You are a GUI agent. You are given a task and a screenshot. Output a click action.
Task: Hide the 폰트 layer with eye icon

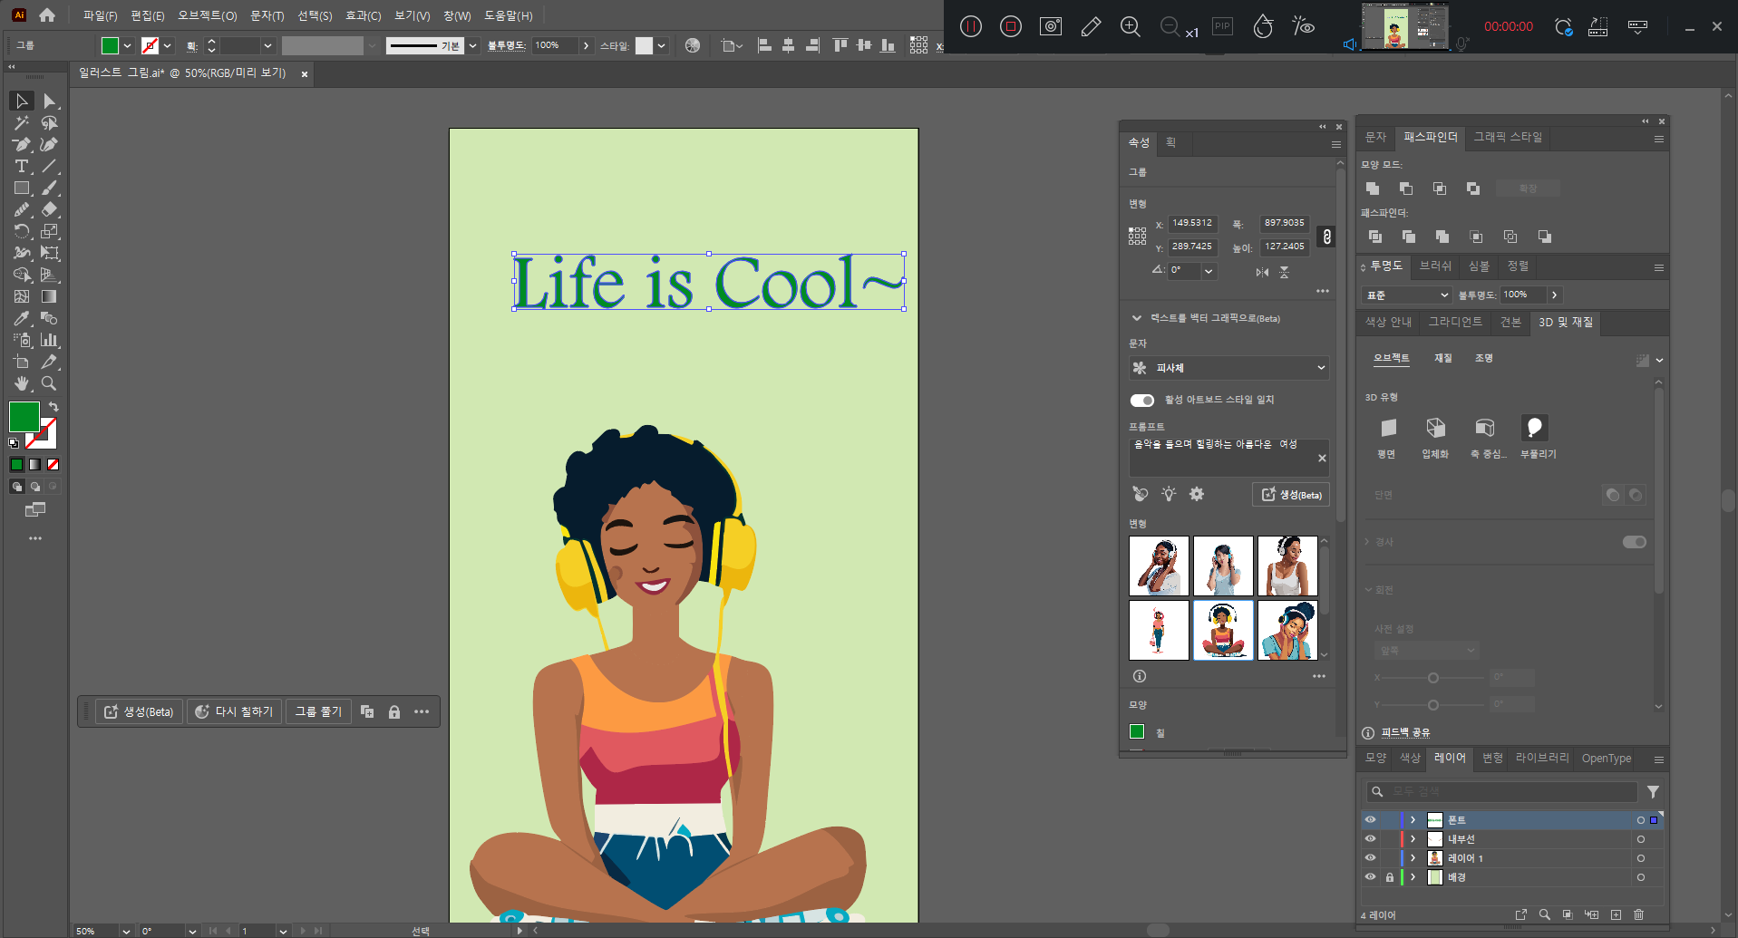[x=1370, y=820]
